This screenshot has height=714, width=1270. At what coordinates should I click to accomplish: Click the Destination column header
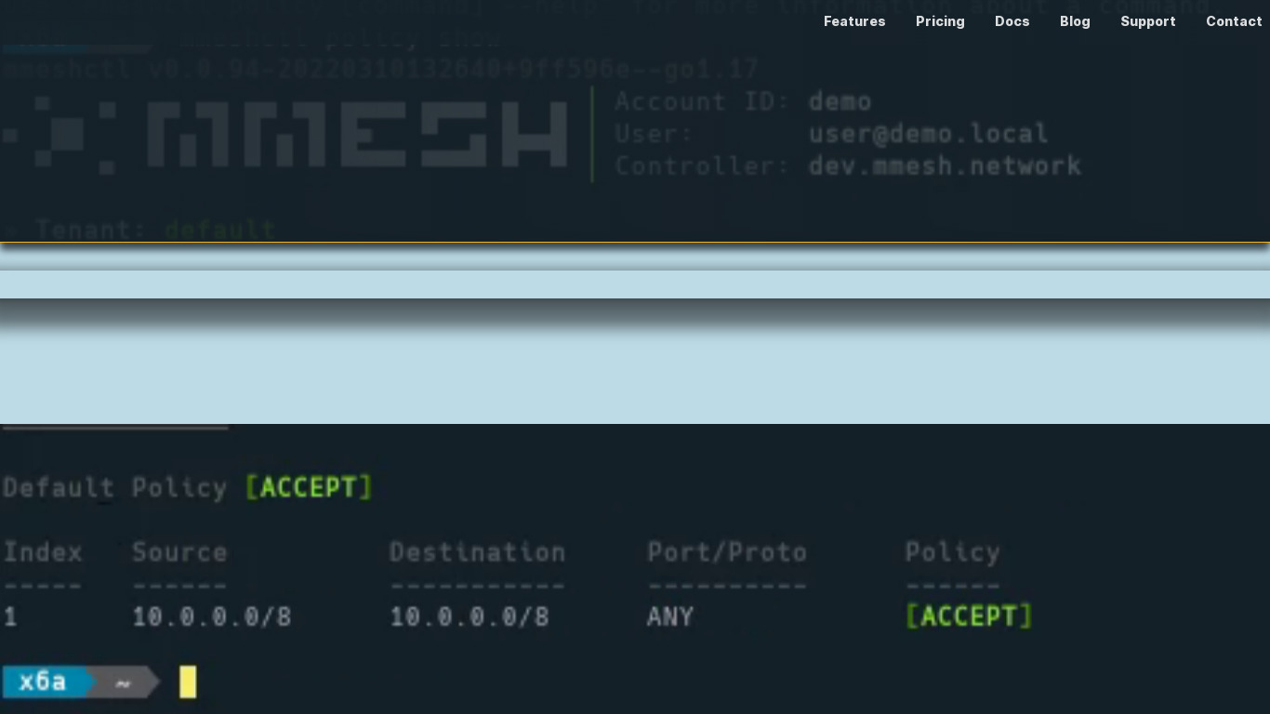coord(478,552)
